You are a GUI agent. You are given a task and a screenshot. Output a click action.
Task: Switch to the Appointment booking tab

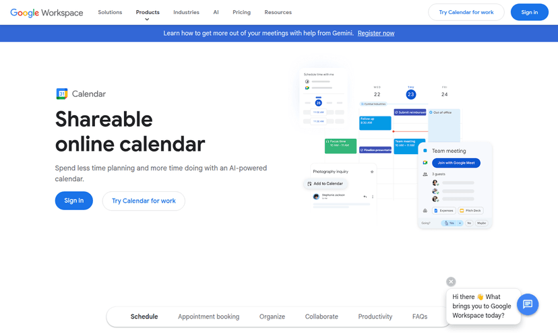coord(208,316)
